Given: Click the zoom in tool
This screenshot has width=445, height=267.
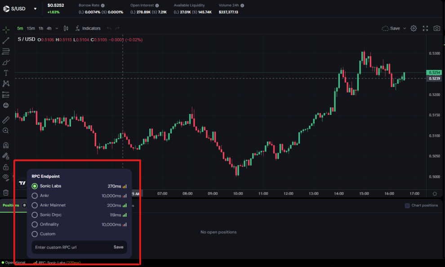Looking at the screenshot, I should (x=6, y=131).
